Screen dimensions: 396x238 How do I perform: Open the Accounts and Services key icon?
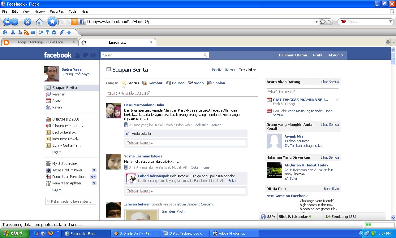pyautogui.click(x=47, y=32)
